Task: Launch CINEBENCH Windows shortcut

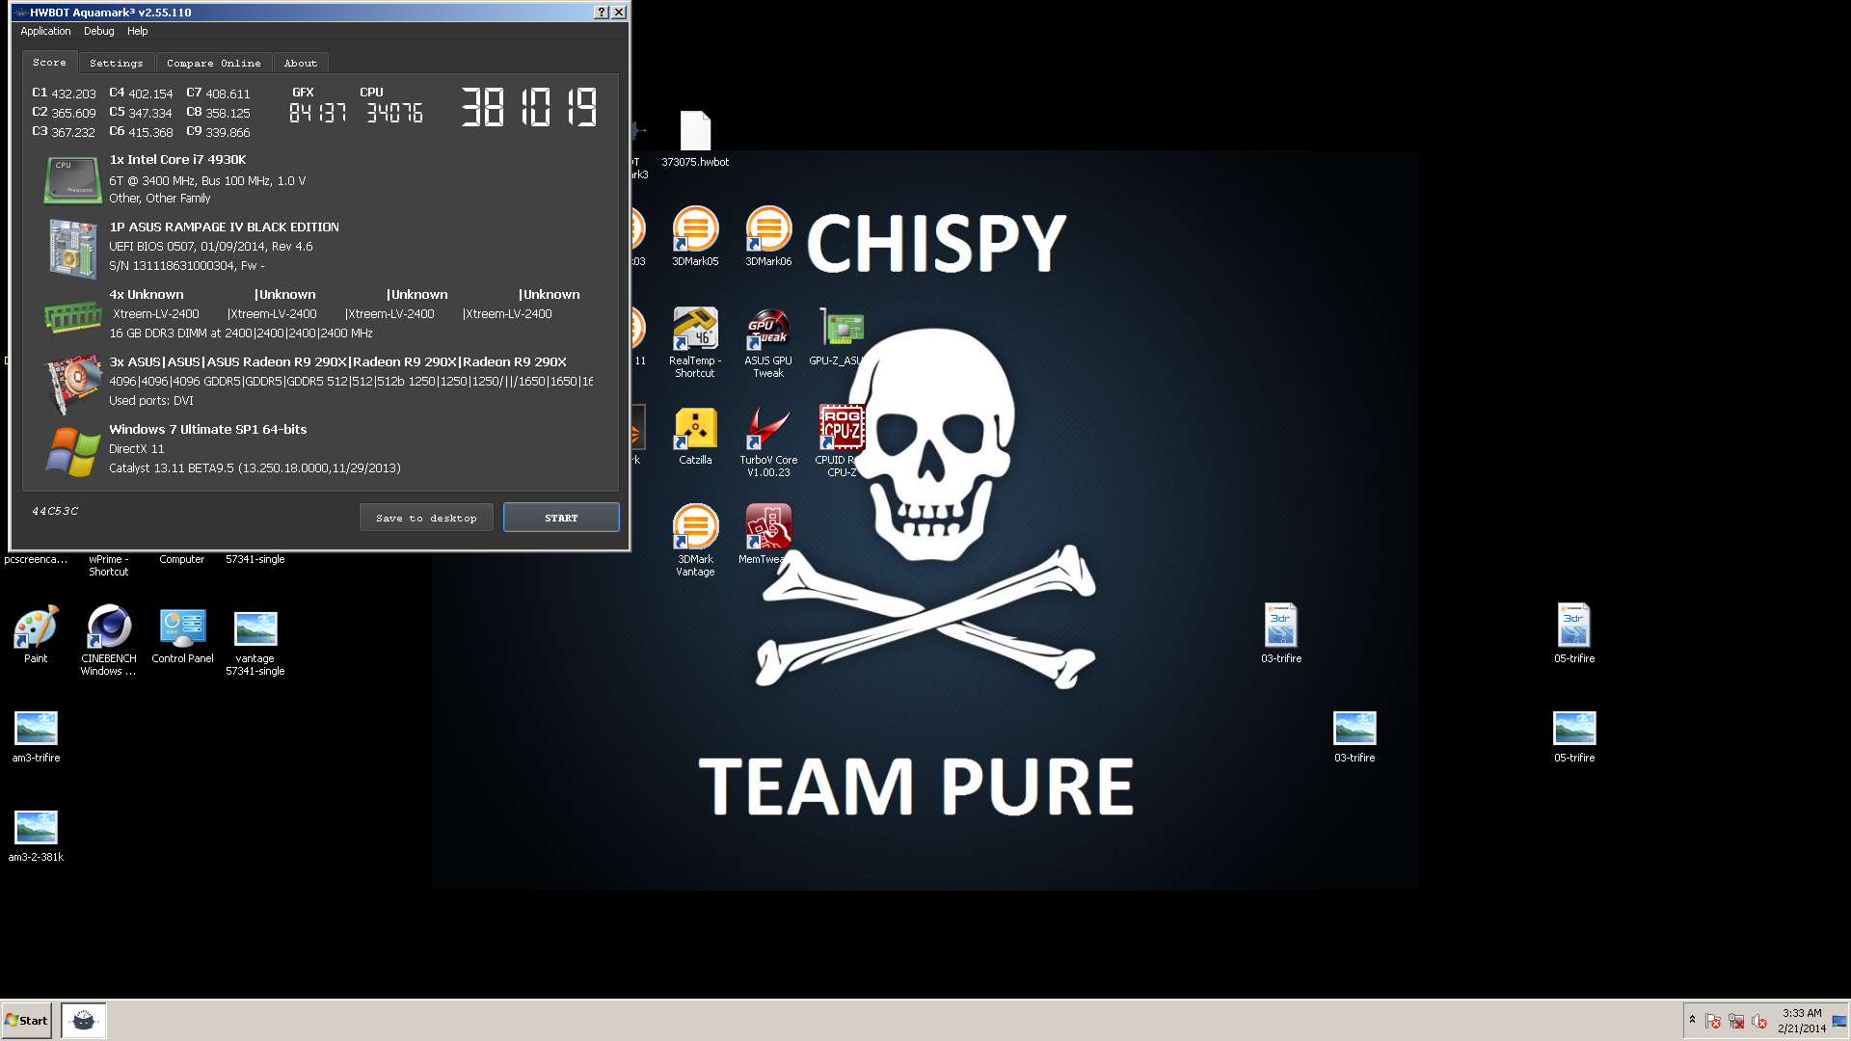Action: (109, 640)
